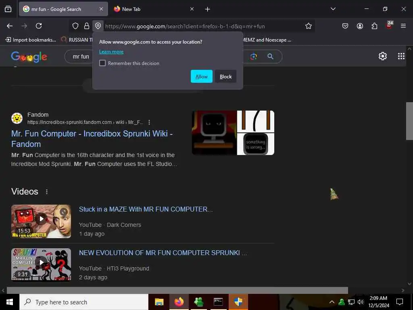
Task: Open the Firefox application menu (hamburger)
Action: pos(403,26)
